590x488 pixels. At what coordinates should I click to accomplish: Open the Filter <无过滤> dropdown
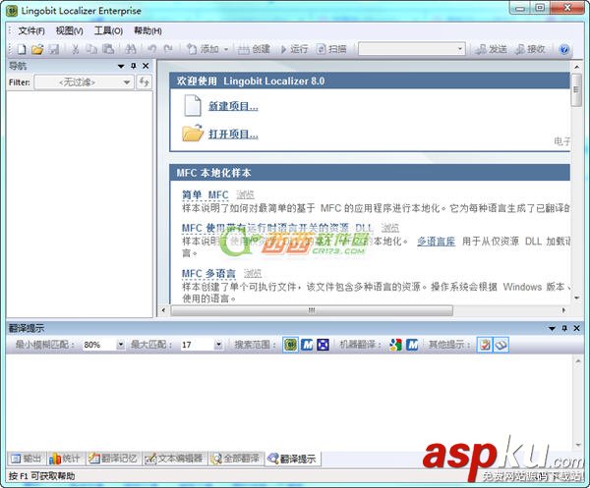(84, 81)
